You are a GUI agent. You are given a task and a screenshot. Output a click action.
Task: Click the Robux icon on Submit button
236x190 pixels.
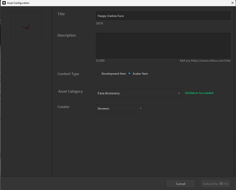click(x=221, y=184)
